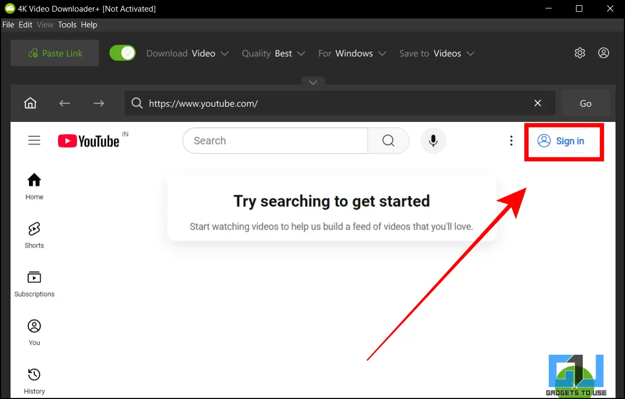Open the View menu
625x399 pixels.
pyautogui.click(x=45, y=25)
